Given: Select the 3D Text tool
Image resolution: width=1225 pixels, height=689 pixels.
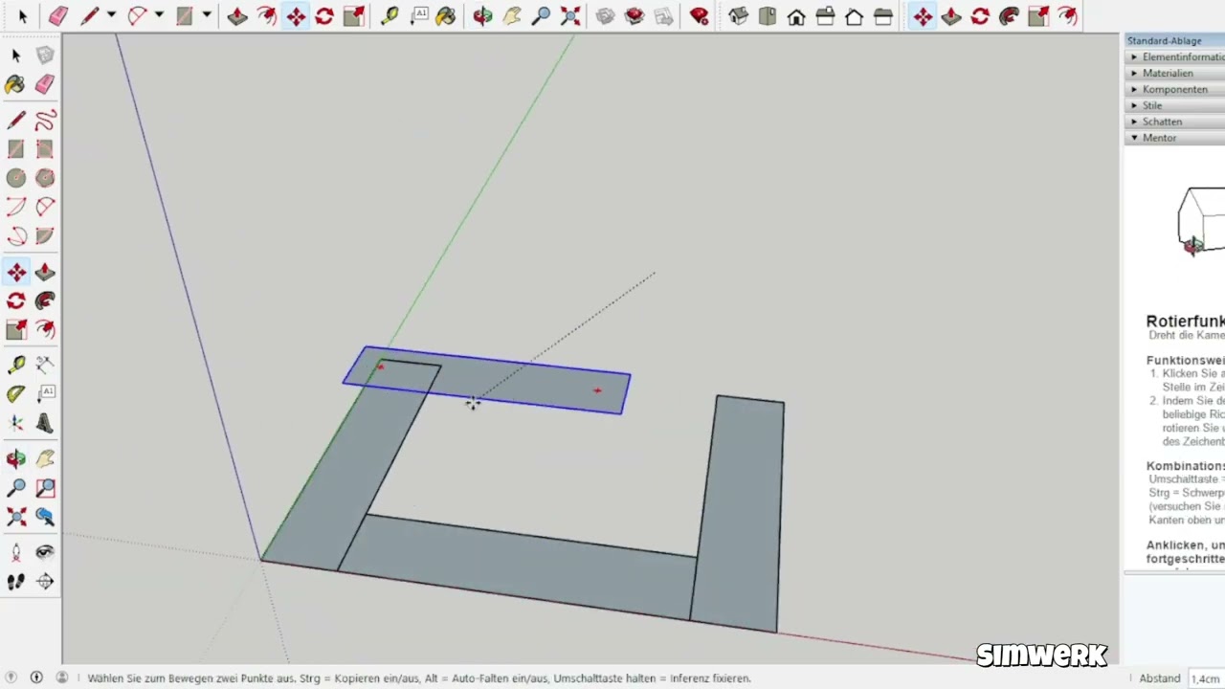Looking at the screenshot, I should (x=45, y=423).
